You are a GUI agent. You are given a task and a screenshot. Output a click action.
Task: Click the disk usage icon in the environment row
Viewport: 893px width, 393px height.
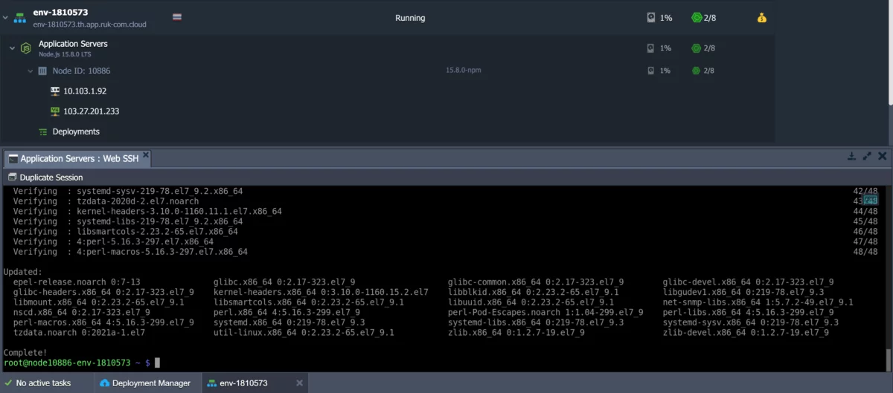[650, 18]
